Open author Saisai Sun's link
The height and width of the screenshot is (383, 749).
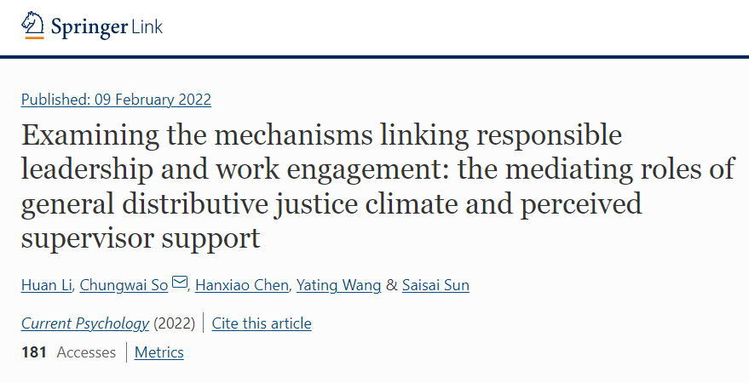coord(435,285)
